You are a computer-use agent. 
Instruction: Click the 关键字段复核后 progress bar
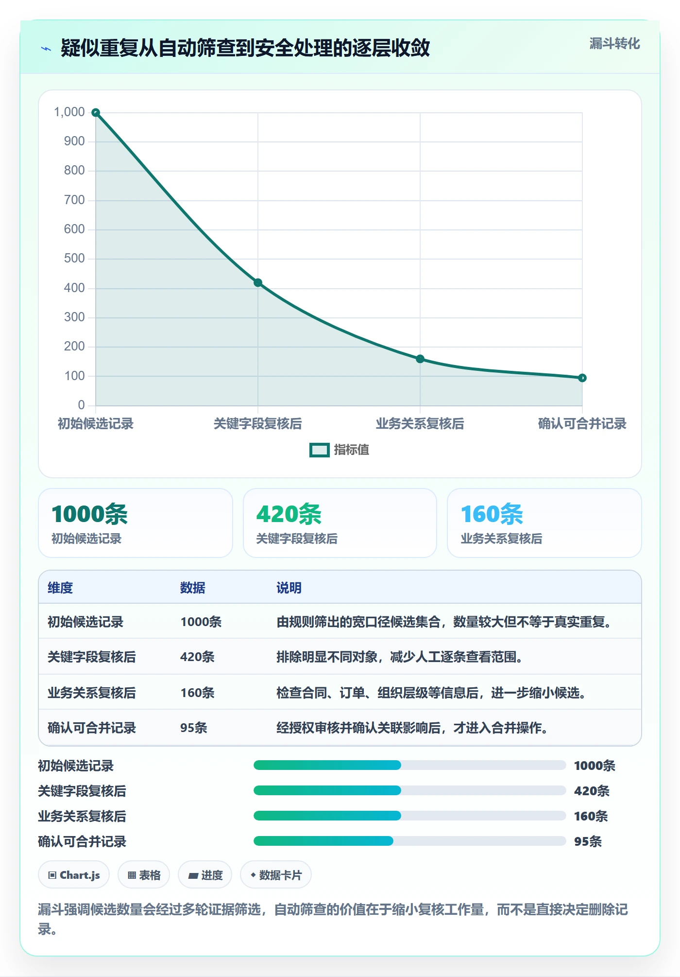click(x=409, y=791)
